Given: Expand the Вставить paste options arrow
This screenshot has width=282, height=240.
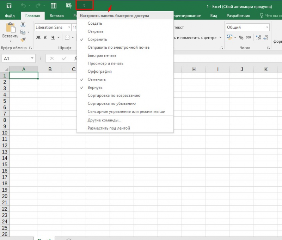Looking at the screenshot, I should click(x=11, y=41).
